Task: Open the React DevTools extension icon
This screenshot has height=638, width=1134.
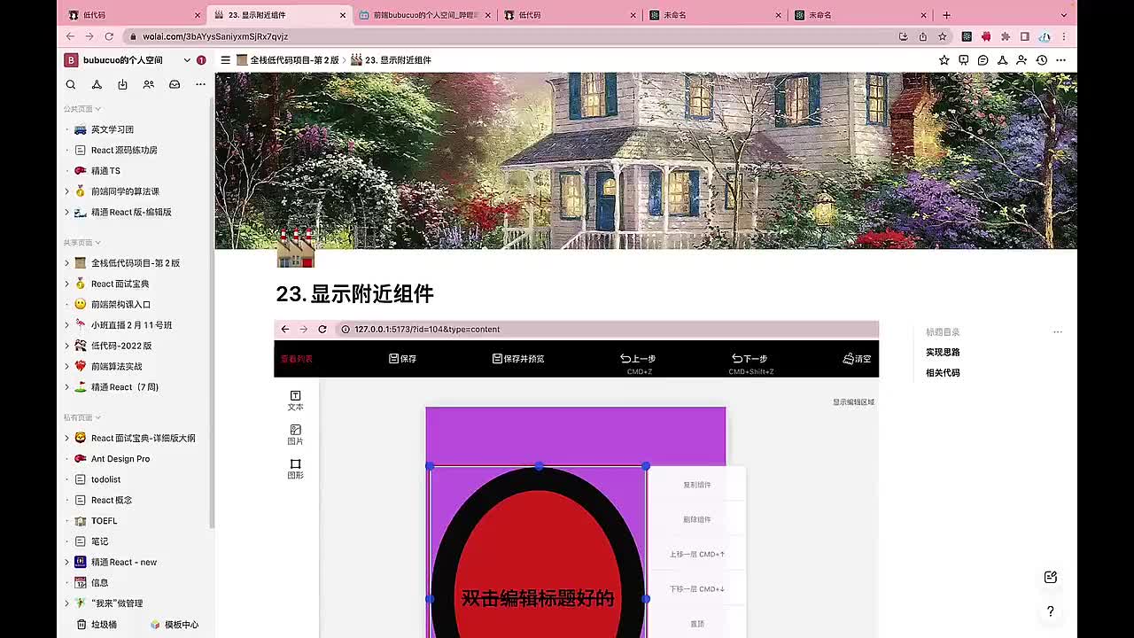Action: pos(967,36)
